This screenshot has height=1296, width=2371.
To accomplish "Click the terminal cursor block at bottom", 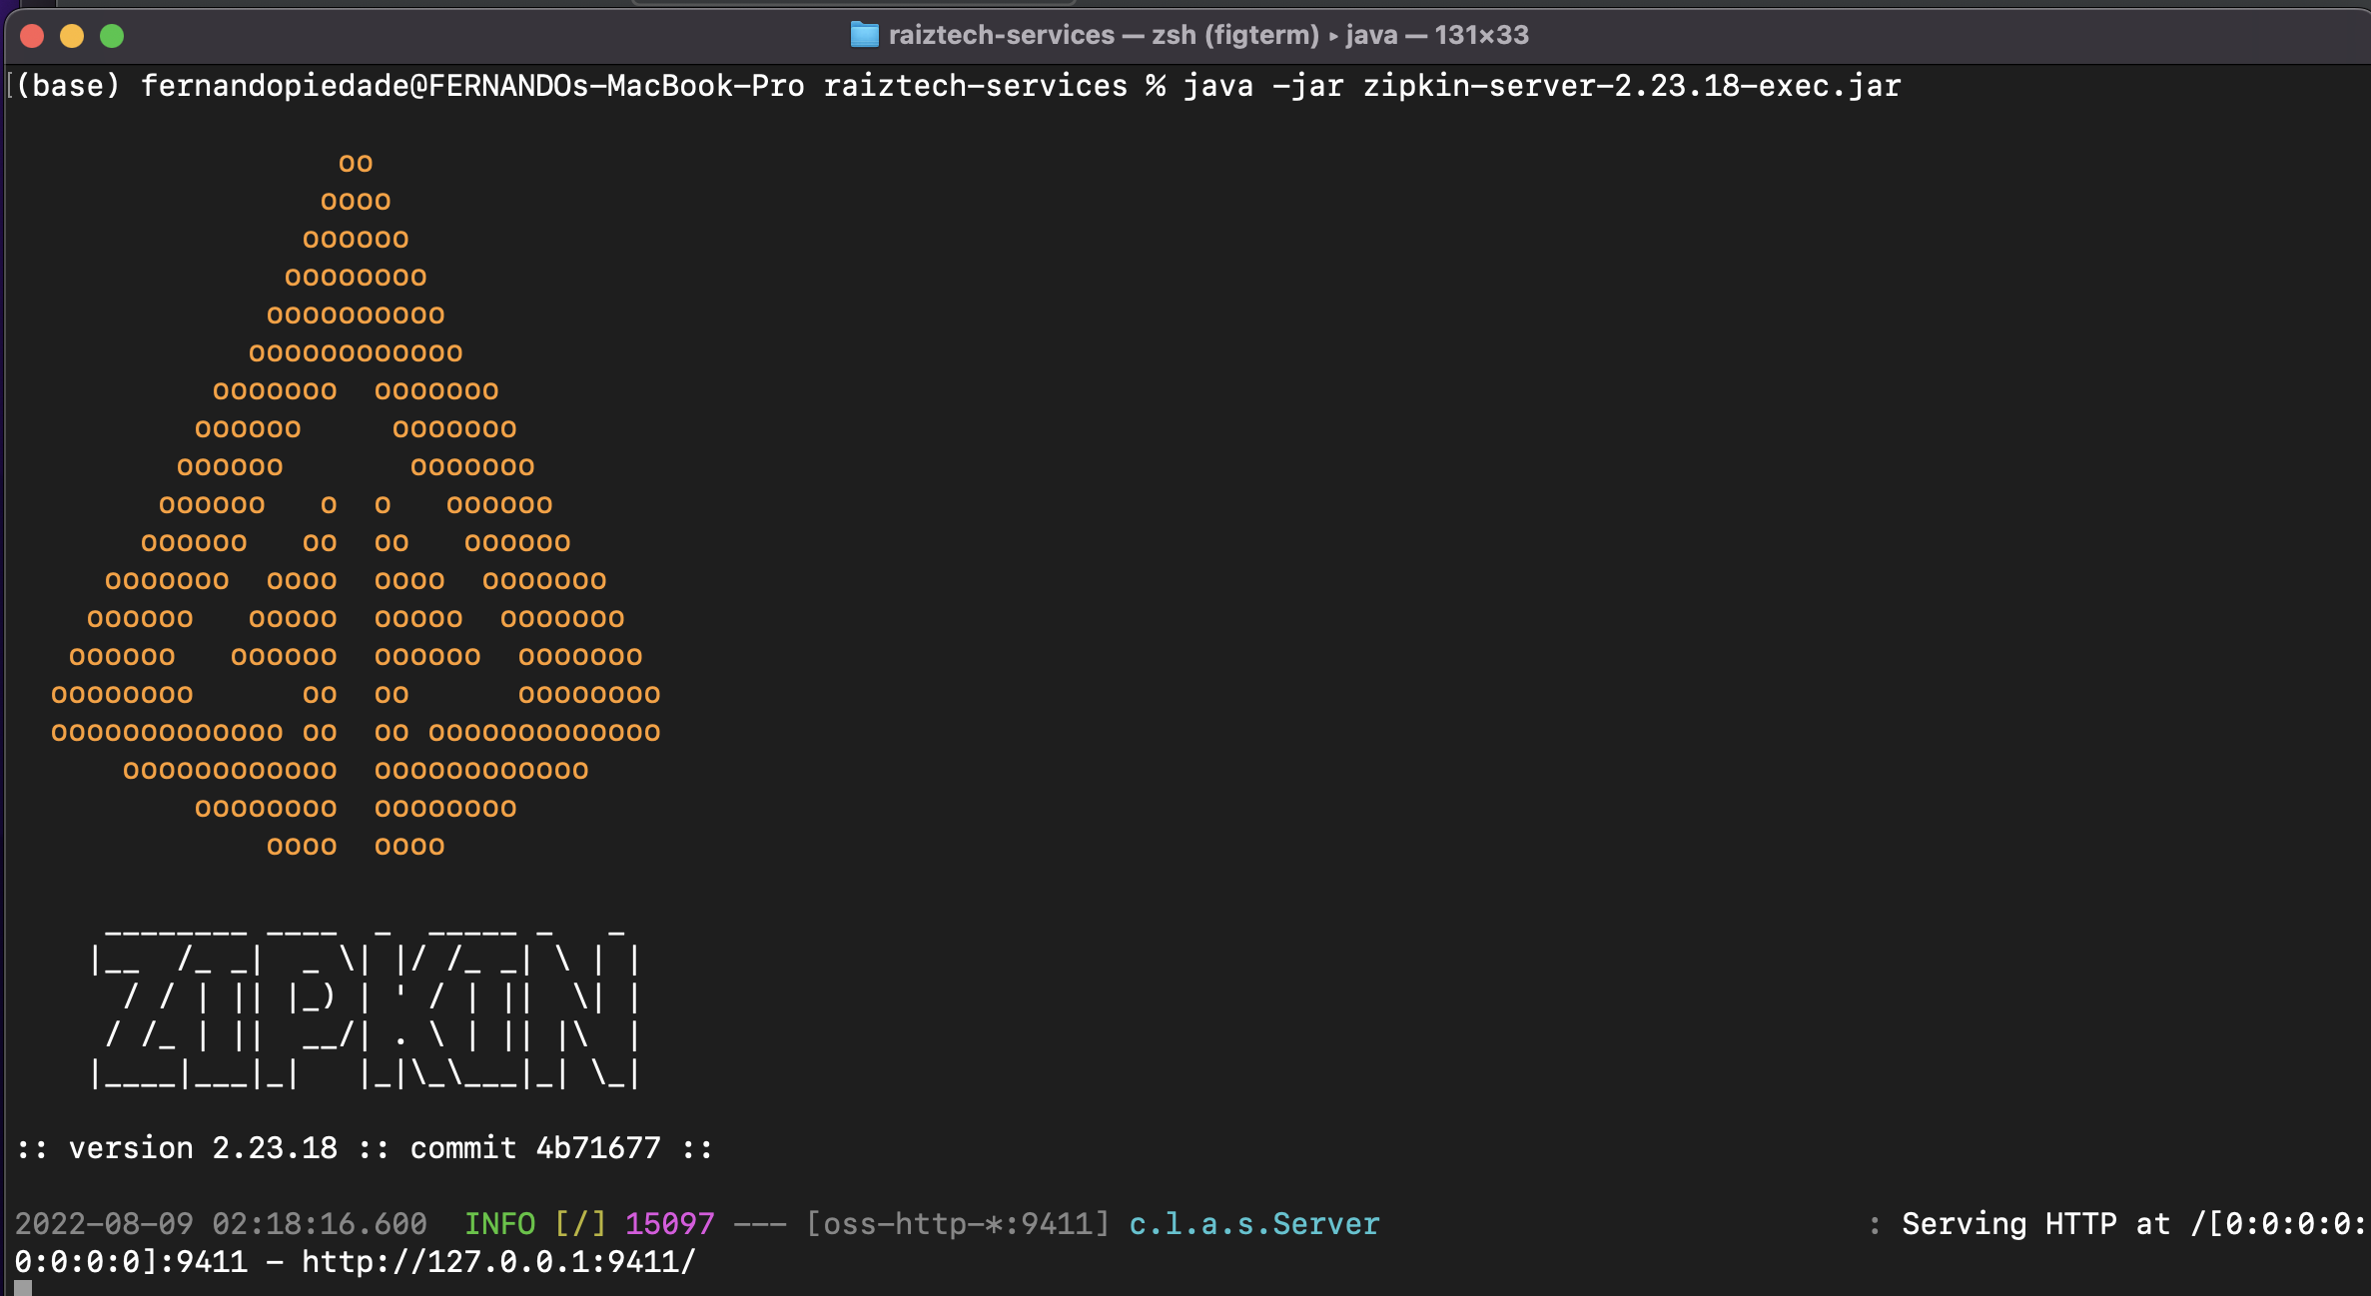I will tap(23, 1288).
